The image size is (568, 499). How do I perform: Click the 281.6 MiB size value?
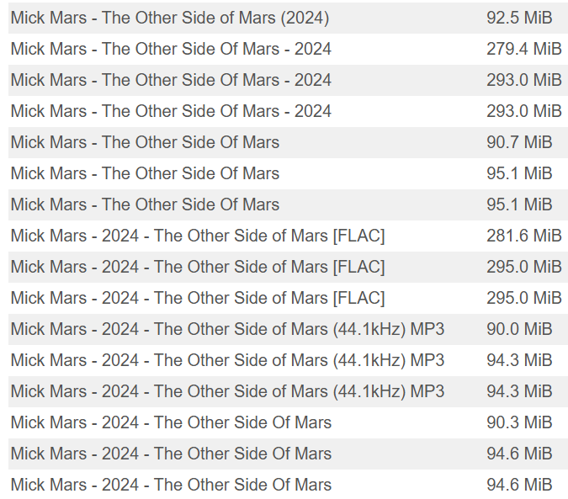pyautogui.click(x=524, y=236)
